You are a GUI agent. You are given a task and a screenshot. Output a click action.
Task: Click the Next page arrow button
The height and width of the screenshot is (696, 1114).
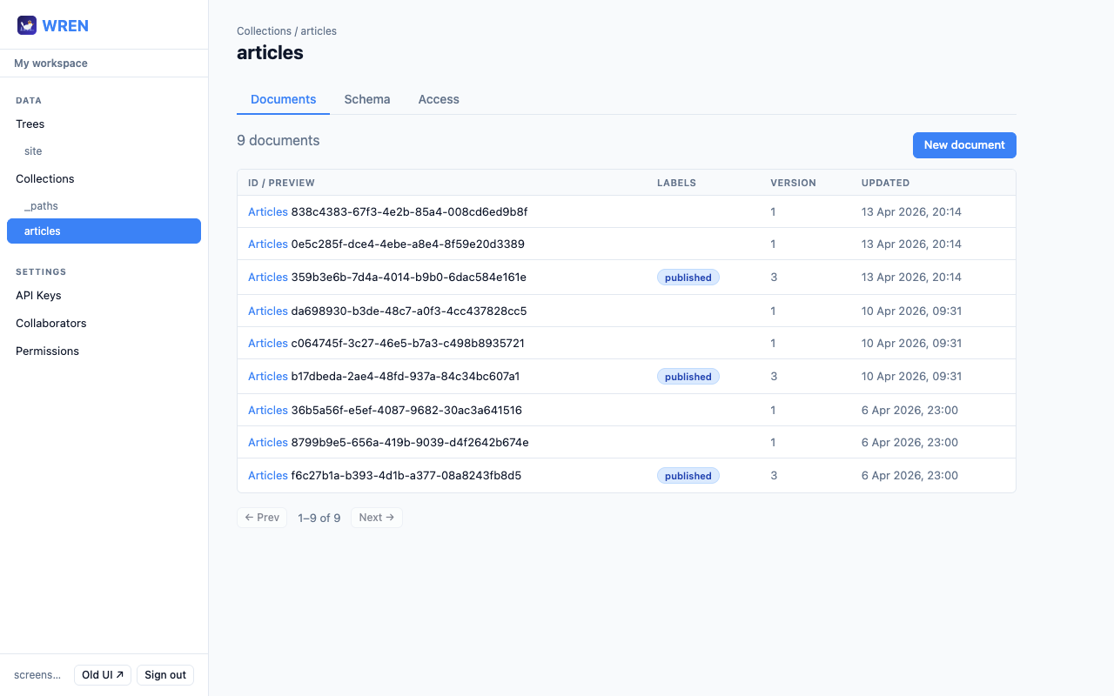point(376,518)
